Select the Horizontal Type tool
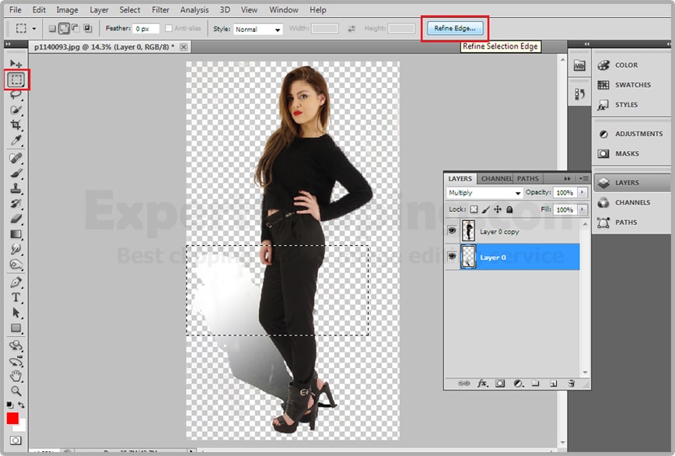The image size is (675, 456). click(x=16, y=298)
